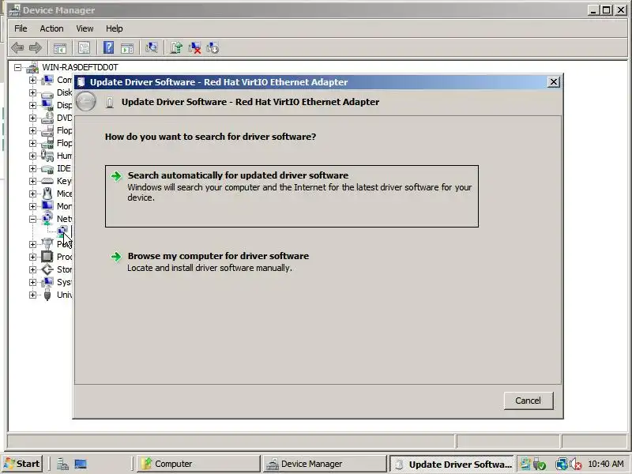
Task: Choose Search automatically for updated driver software
Action: pos(292,196)
